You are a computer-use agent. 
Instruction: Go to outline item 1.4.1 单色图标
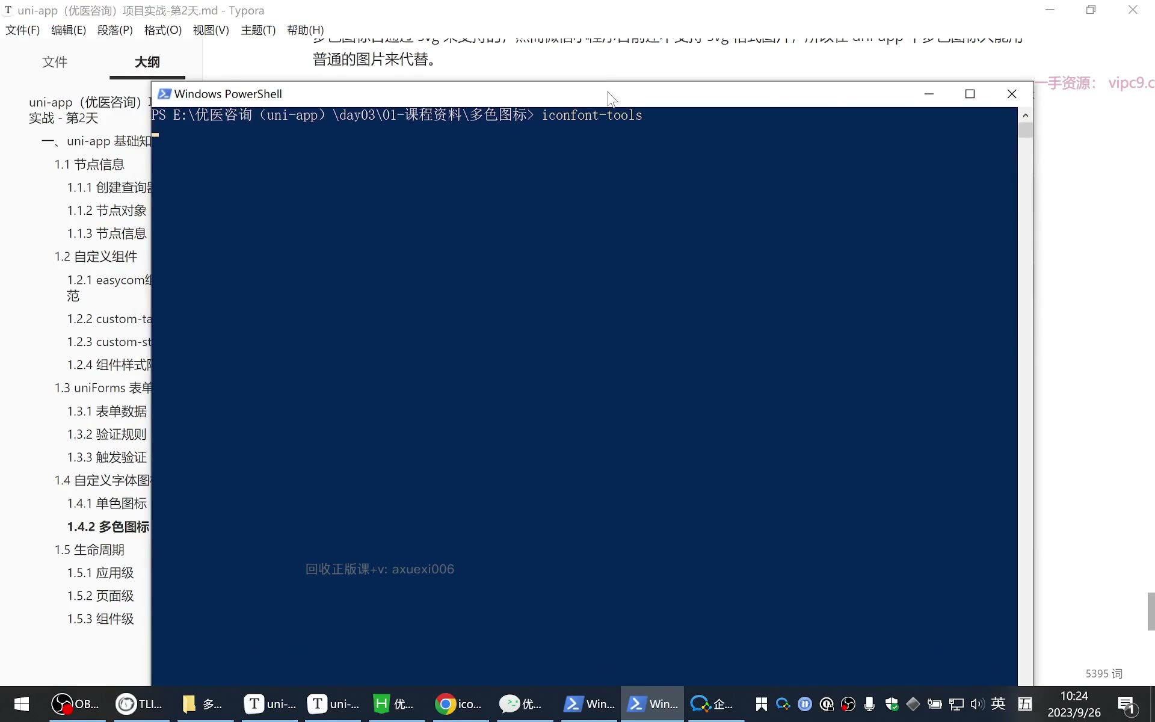pos(107,504)
